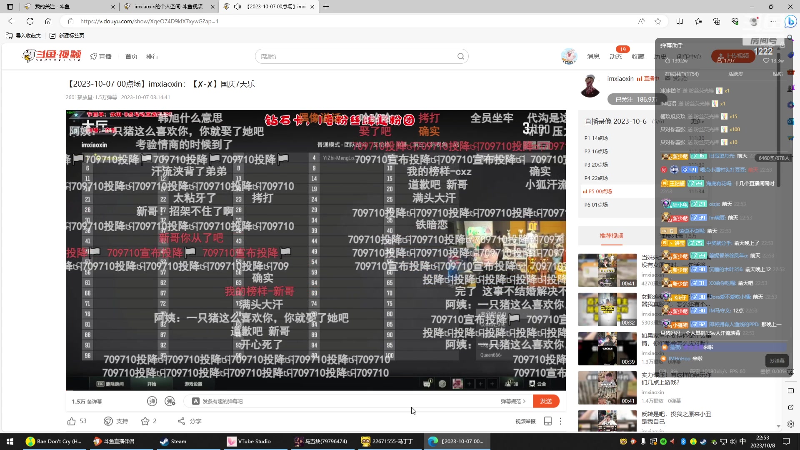
Task: Share the video via 分享
Action: click(190, 421)
